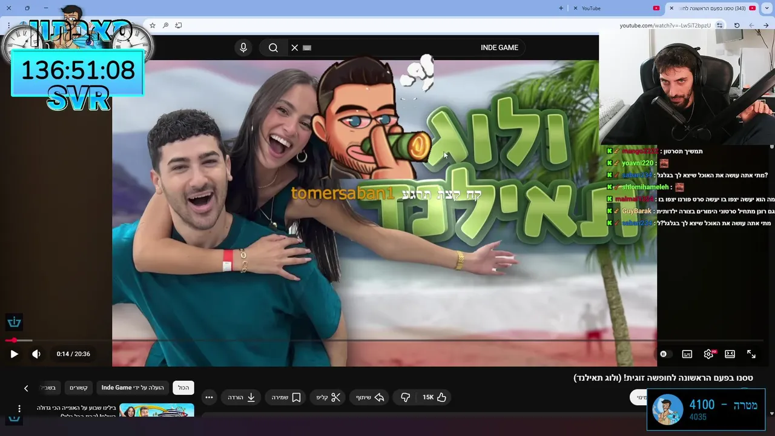This screenshot has height=436, width=775.
Task: Close the active video tab
Action: pos(671,8)
